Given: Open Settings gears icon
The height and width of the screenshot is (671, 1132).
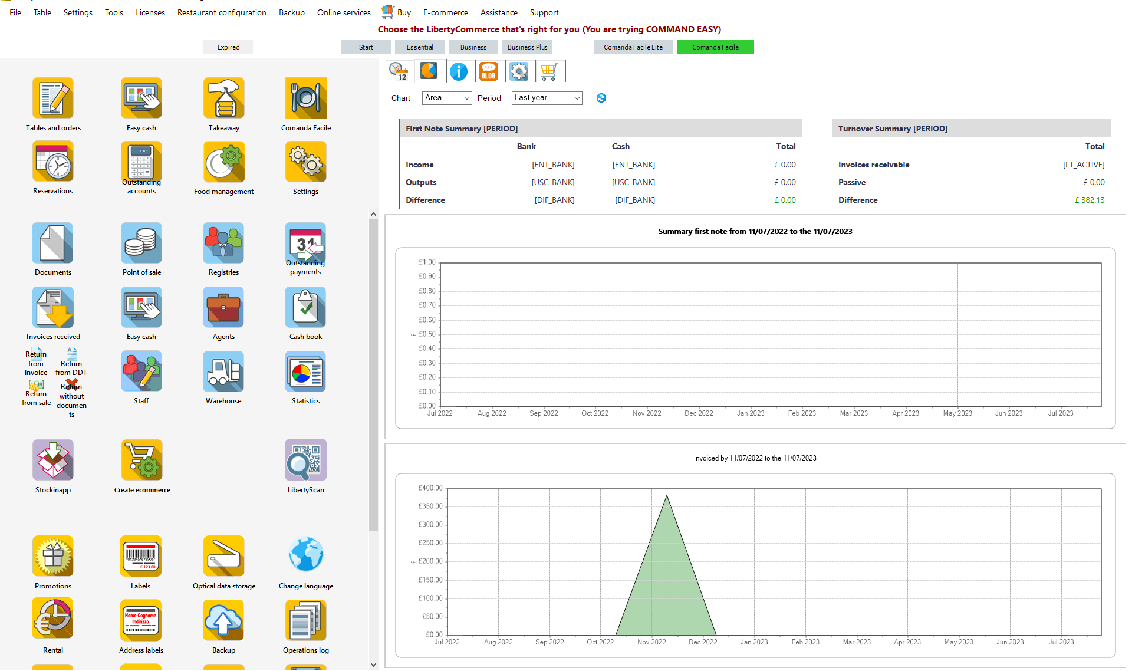Looking at the screenshot, I should click(306, 162).
